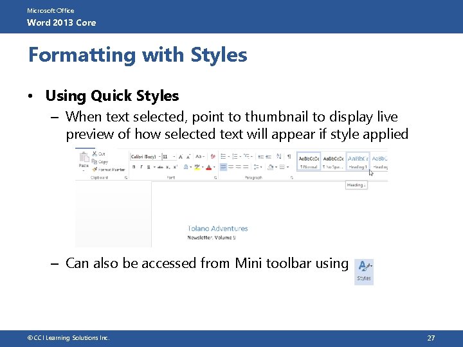Click the Line and Paragraph Spacing icon
The image size is (463, 347).
click(x=257, y=167)
